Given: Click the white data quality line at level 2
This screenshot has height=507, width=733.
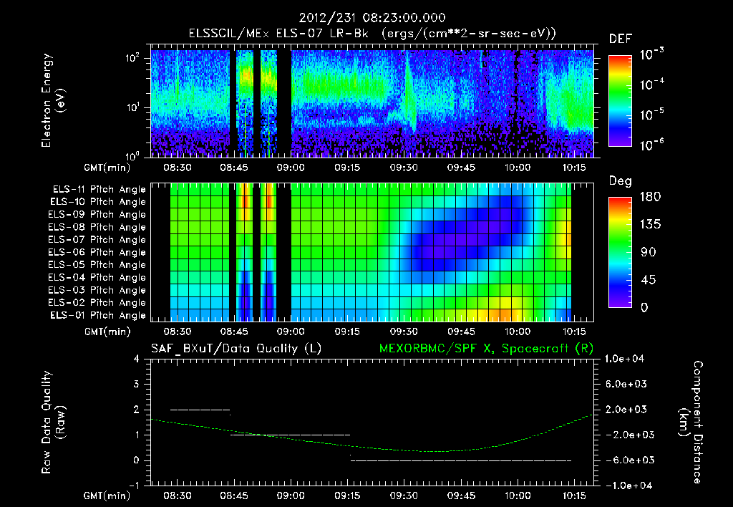Looking at the screenshot, I should [200, 410].
